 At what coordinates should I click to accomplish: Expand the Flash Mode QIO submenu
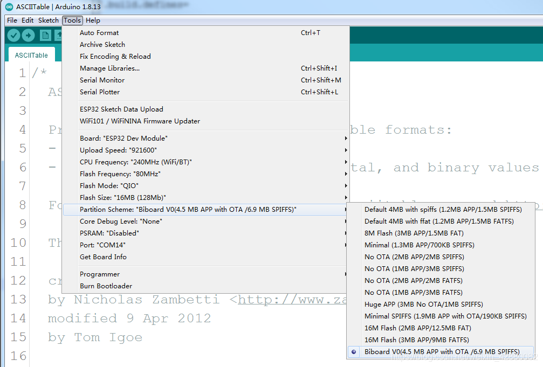click(205, 185)
